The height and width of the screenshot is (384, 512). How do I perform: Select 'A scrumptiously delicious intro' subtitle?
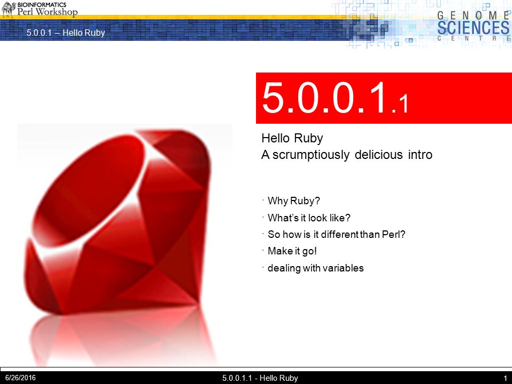(x=347, y=155)
